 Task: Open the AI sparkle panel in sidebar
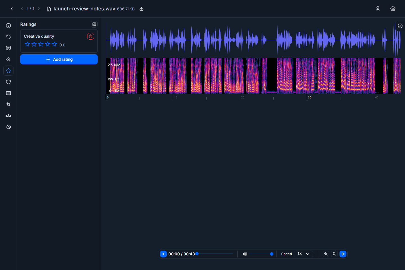(x=8, y=59)
